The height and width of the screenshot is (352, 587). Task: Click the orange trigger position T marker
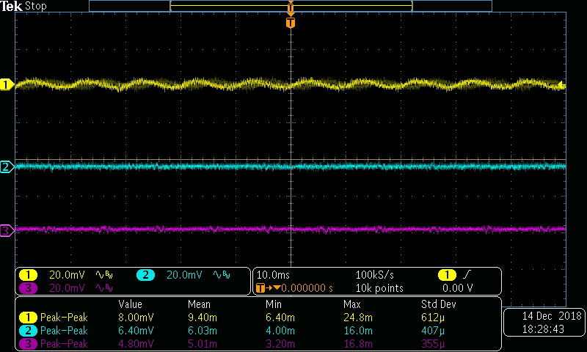click(x=291, y=23)
